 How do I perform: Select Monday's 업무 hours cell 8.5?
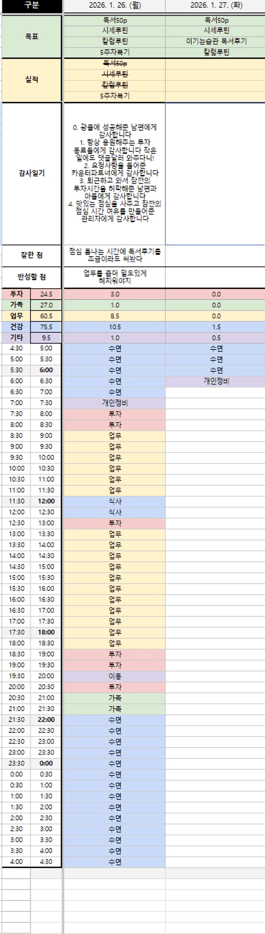pos(115,316)
